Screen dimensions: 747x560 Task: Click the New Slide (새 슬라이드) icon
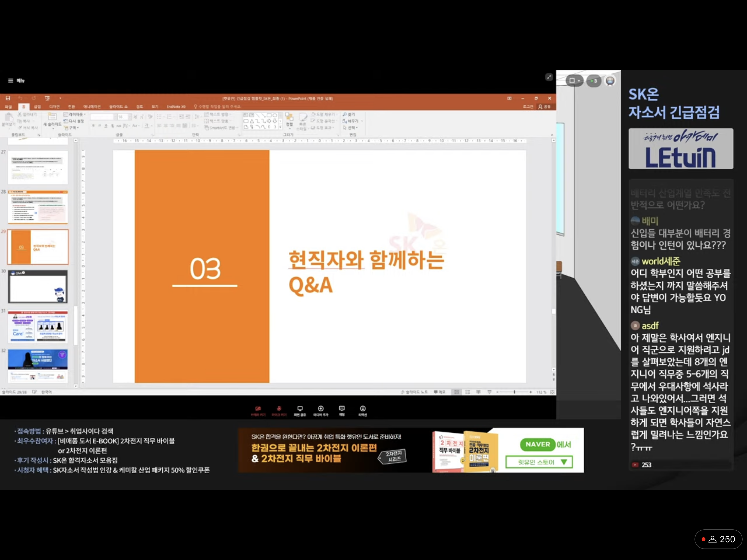(x=52, y=117)
